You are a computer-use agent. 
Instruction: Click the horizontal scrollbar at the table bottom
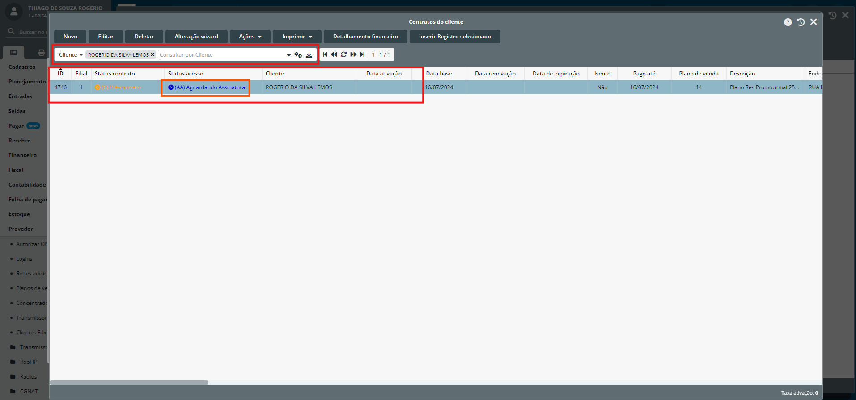pos(129,383)
